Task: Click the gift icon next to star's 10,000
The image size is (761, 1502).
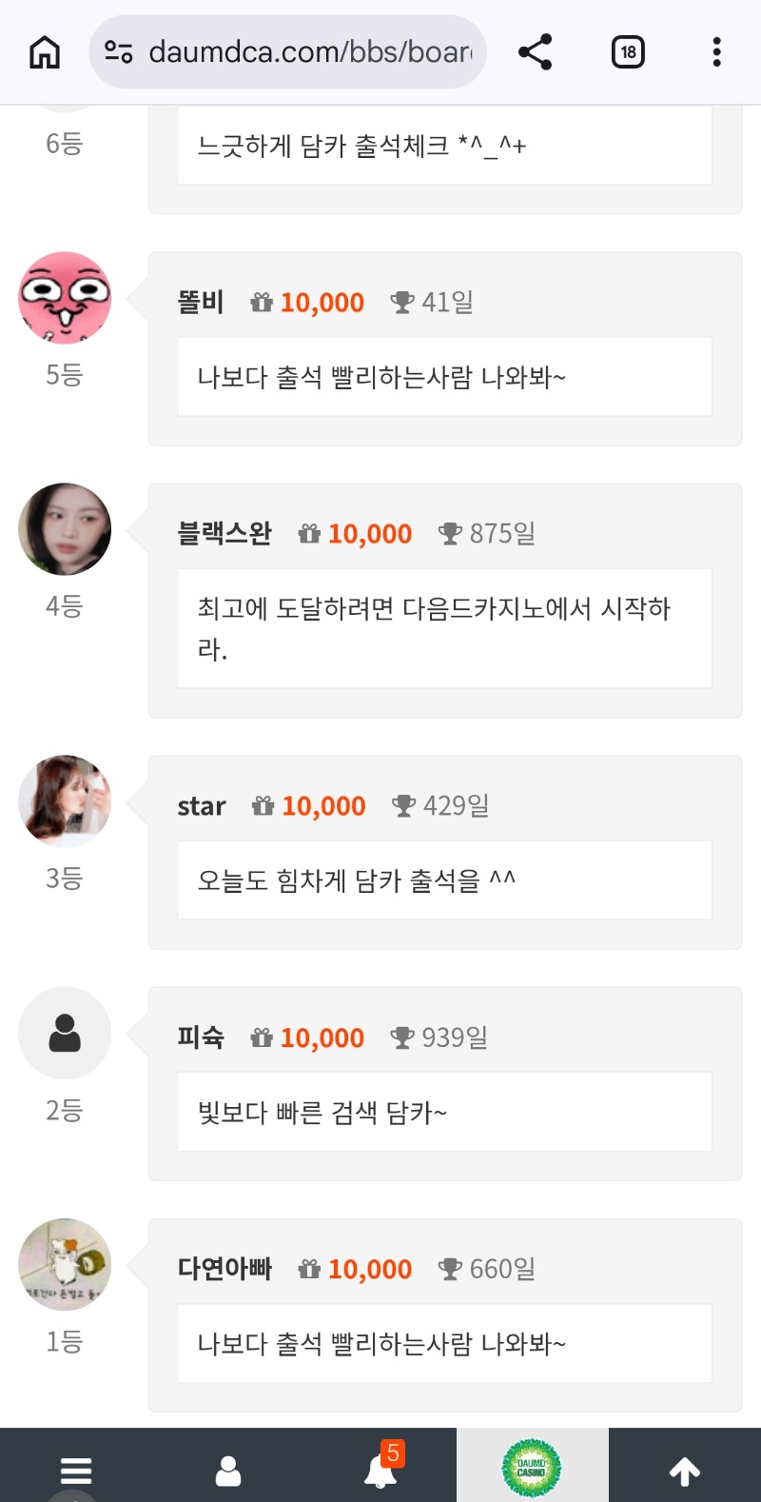Action: coord(263,806)
